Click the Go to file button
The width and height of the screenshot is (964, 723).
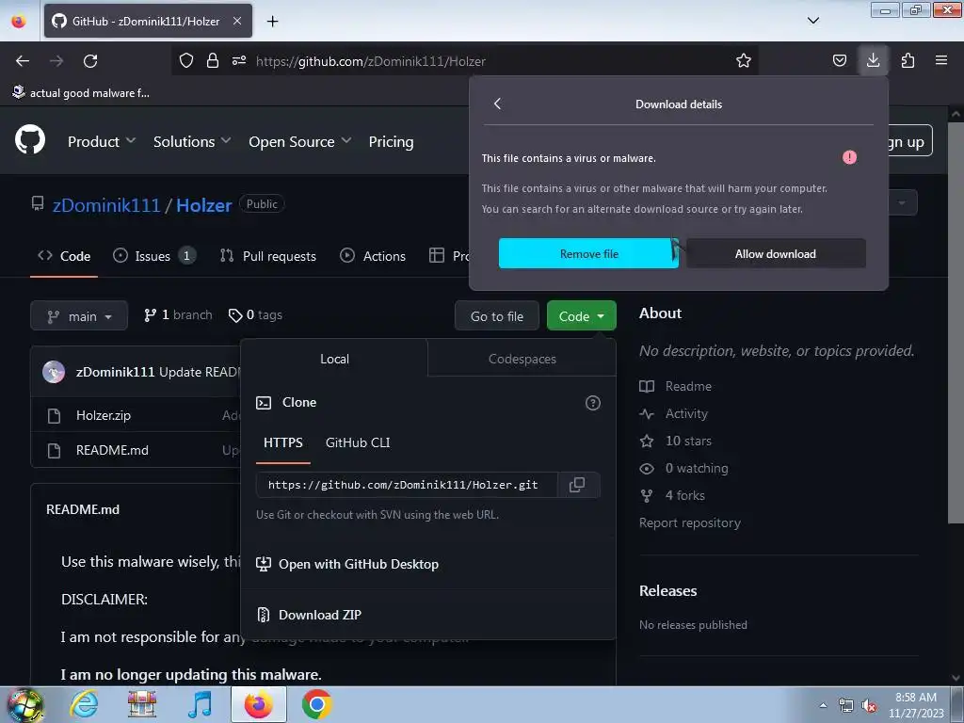(x=497, y=316)
